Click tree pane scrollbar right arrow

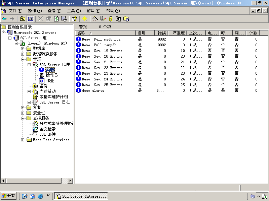[70, 181]
